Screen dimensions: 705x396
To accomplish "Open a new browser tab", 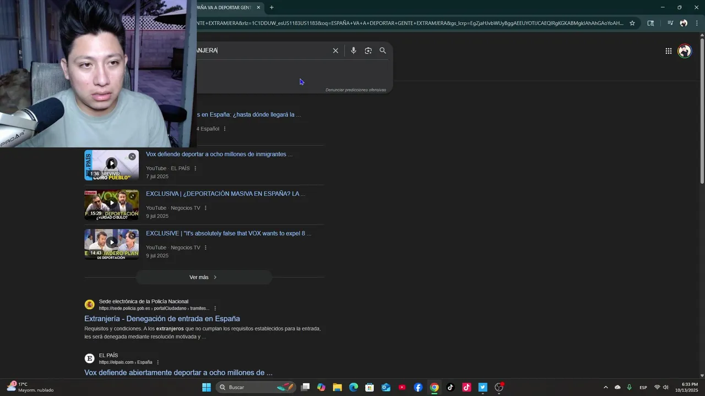I will click(272, 8).
